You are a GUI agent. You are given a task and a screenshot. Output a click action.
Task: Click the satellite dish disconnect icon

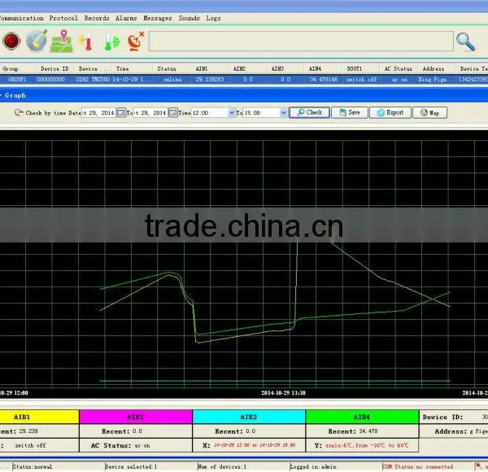pos(136,42)
